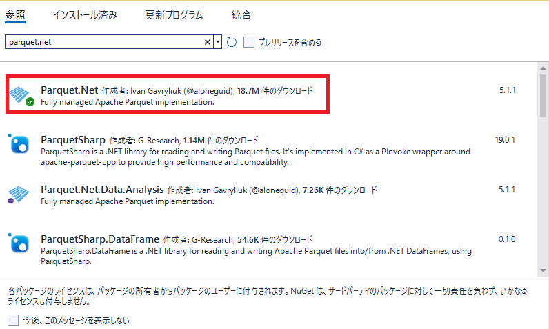549x329 pixels.
Task: Click the ParquetSharp description text
Action: pyautogui.click(x=255, y=157)
